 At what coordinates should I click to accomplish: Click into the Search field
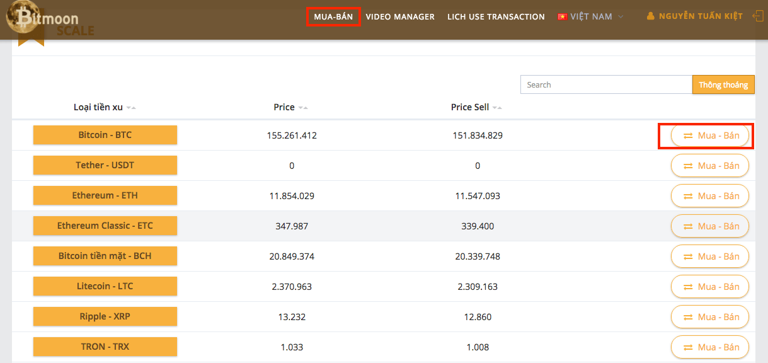point(606,85)
